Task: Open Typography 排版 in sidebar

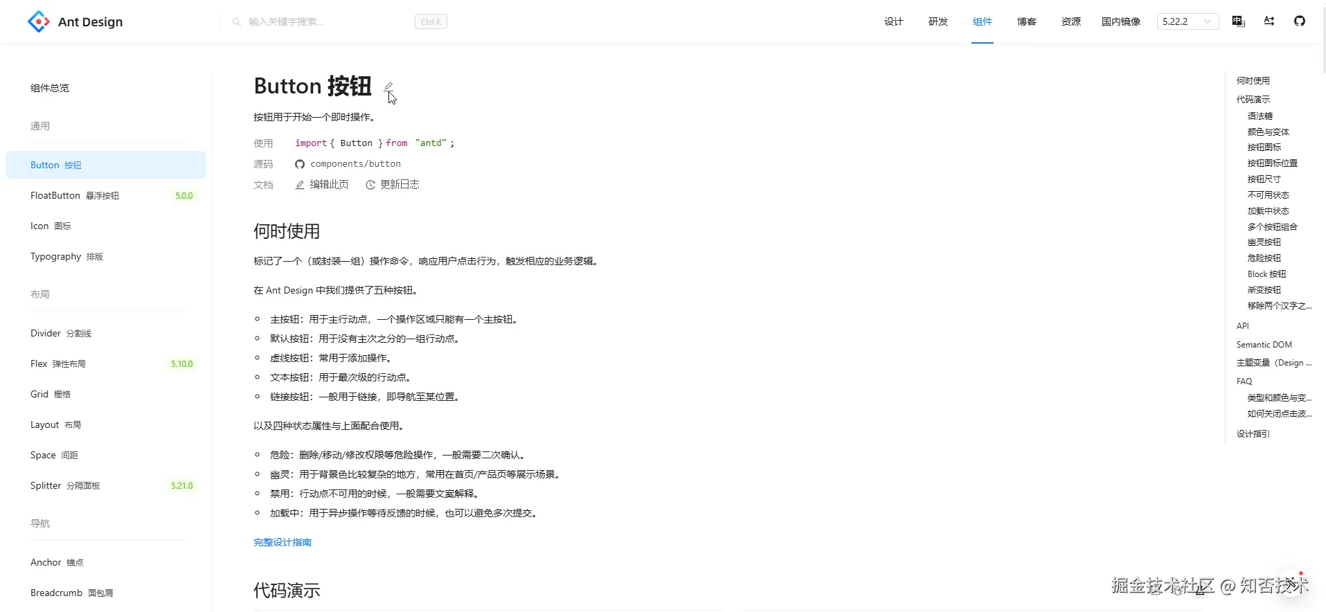Action: coord(106,256)
